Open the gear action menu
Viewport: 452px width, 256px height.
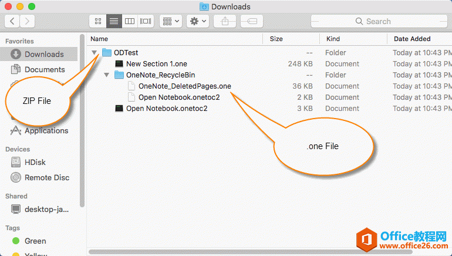pyautogui.click(x=198, y=21)
